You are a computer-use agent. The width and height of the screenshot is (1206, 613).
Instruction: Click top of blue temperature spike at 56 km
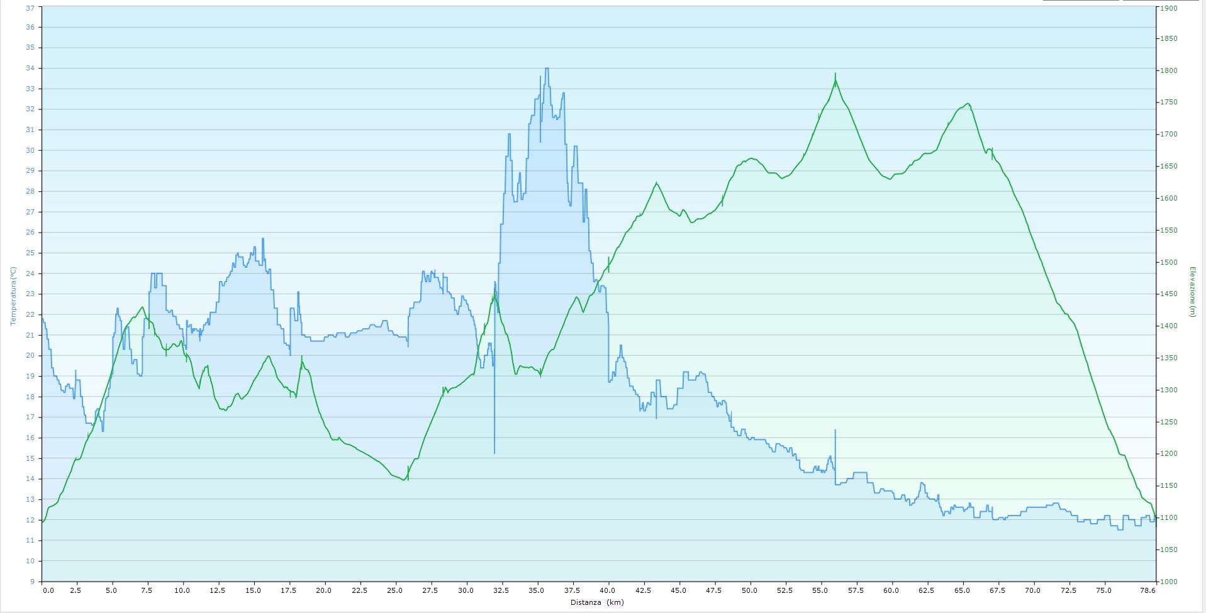coord(835,430)
